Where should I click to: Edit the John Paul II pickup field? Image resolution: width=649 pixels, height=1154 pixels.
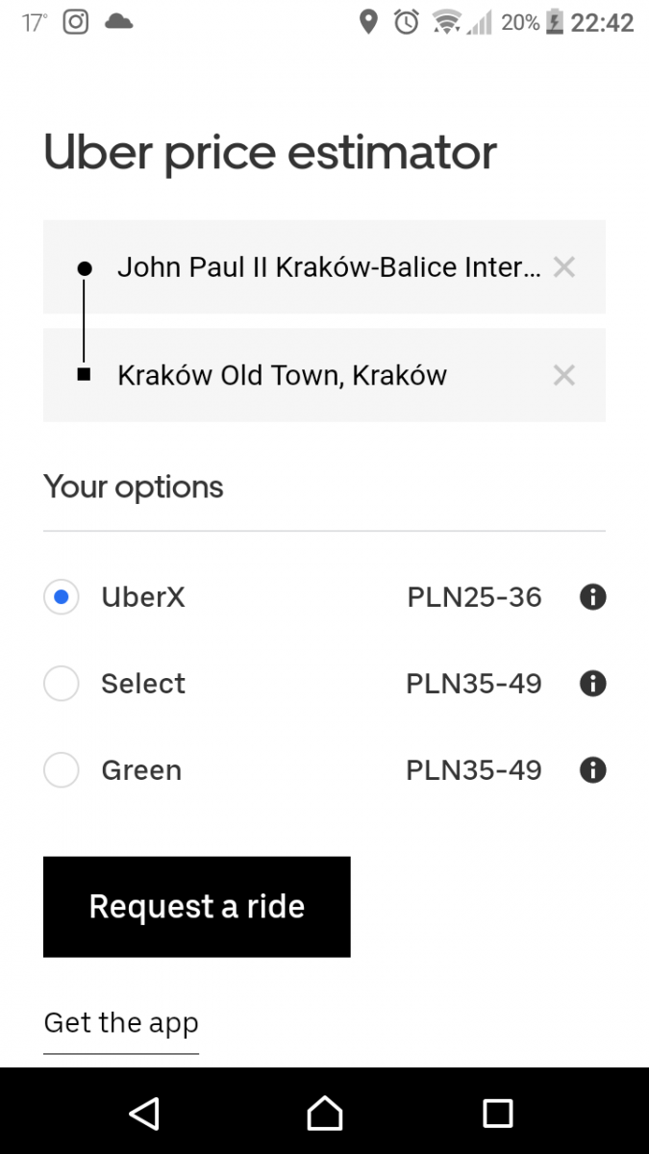coord(327,267)
